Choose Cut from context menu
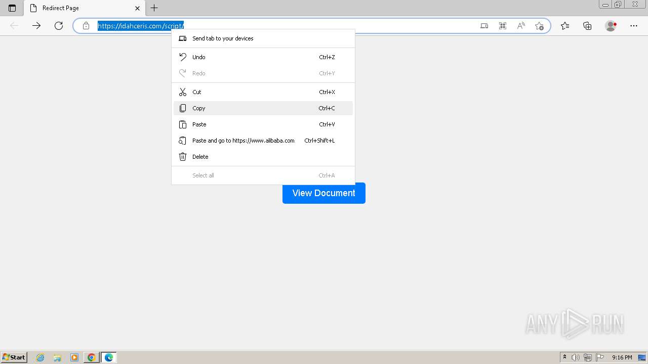 (263, 92)
